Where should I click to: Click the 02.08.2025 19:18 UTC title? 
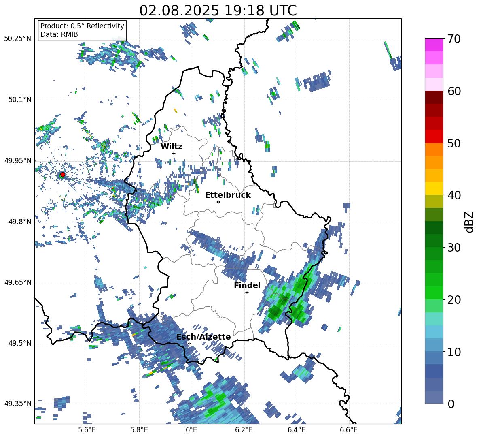click(218, 11)
